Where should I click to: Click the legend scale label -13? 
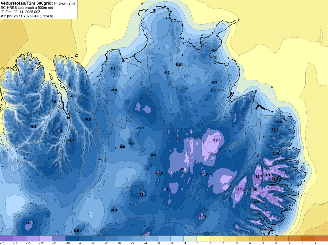pyautogui.click(x=28, y=243)
